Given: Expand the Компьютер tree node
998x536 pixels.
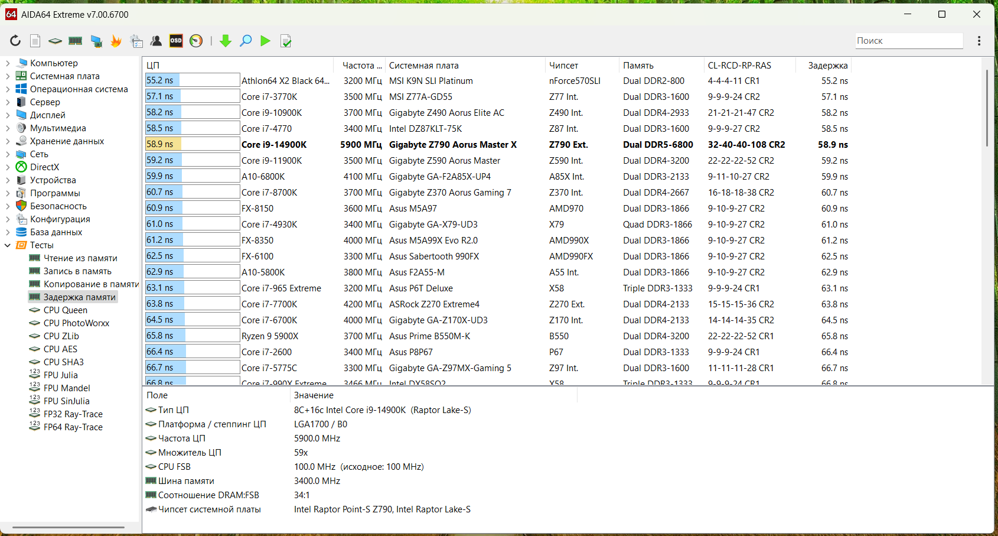Looking at the screenshot, I should pyautogui.click(x=8, y=63).
